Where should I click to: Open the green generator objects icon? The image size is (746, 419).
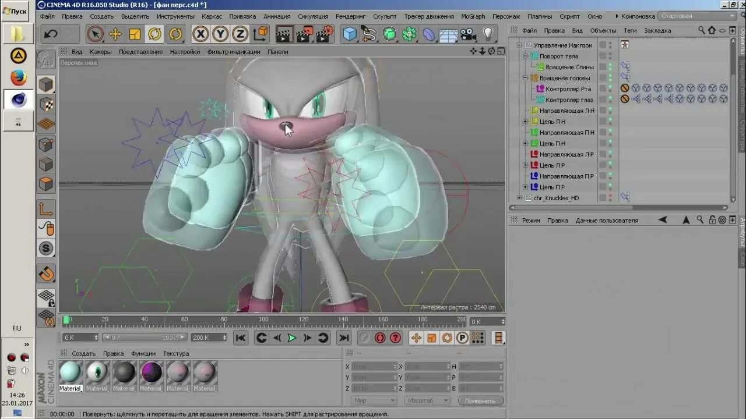[389, 34]
